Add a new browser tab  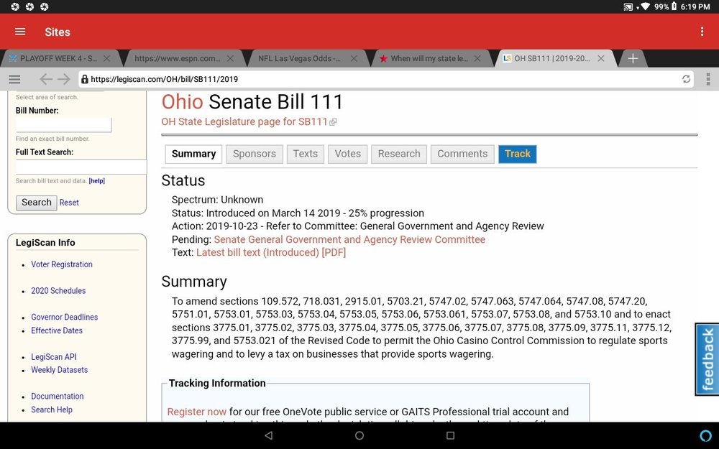point(633,59)
